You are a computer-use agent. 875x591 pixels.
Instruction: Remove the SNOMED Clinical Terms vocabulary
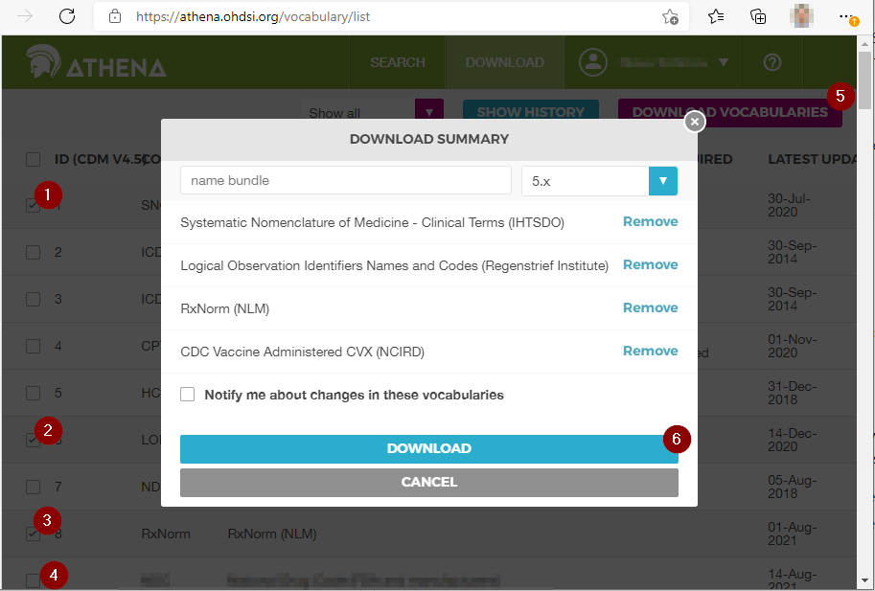point(650,221)
